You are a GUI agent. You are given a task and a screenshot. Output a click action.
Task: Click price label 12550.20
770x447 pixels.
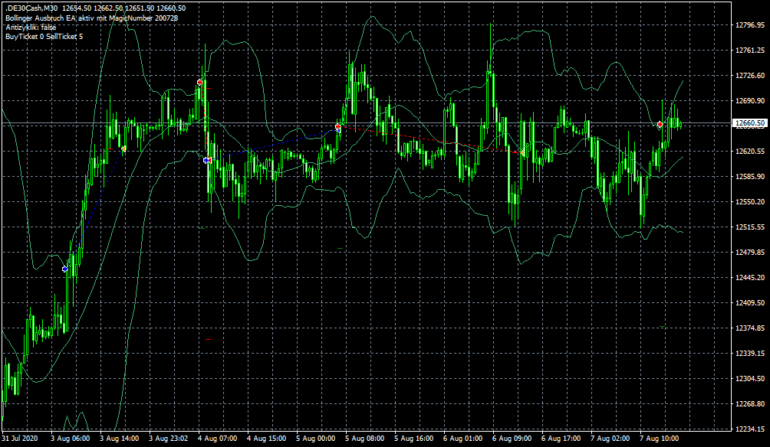click(x=750, y=201)
